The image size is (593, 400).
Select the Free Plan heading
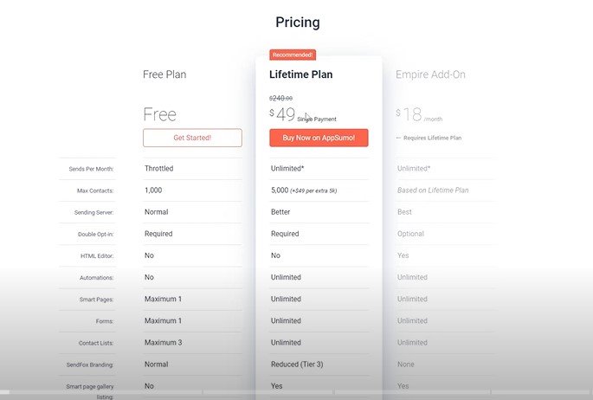(x=164, y=74)
